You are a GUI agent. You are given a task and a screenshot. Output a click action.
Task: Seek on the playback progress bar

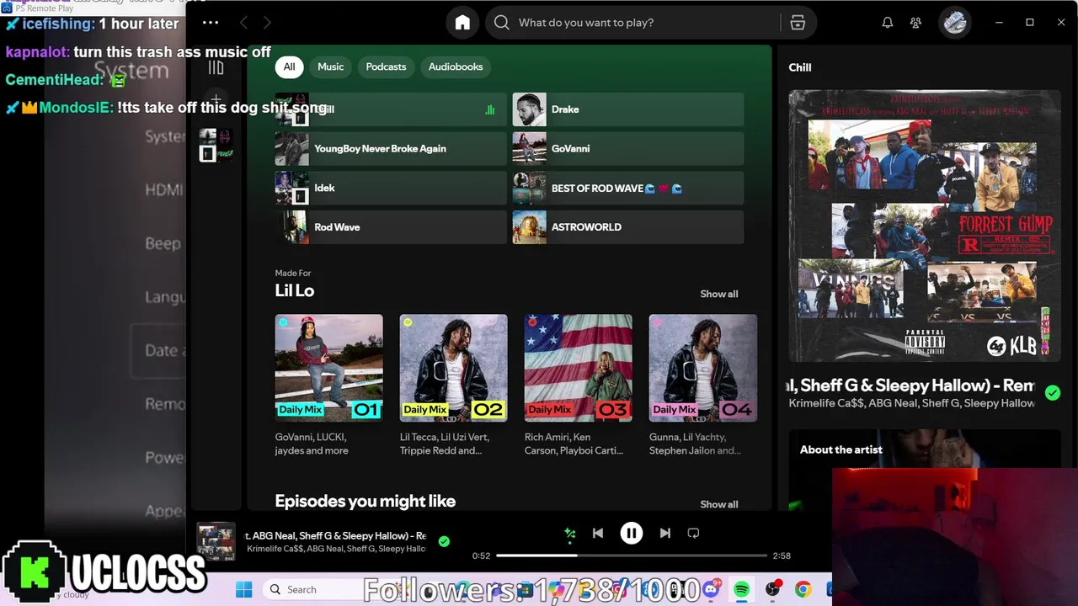[x=632, y=555]
